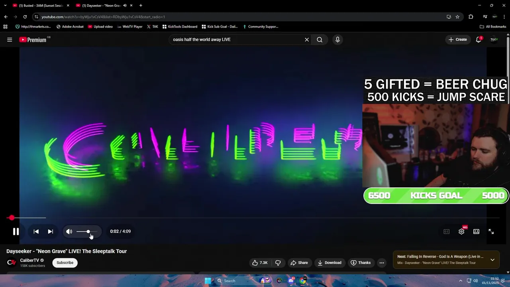The image size is (510, 287).
Task: View site information for youtube.com
Action: 36,17
